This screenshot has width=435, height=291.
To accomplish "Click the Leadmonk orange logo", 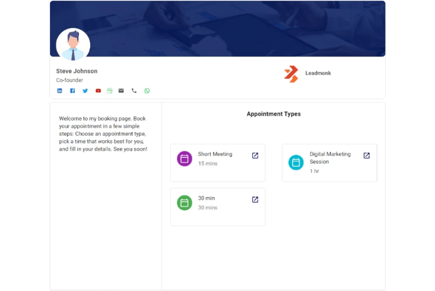I will (x=291, y=74).
